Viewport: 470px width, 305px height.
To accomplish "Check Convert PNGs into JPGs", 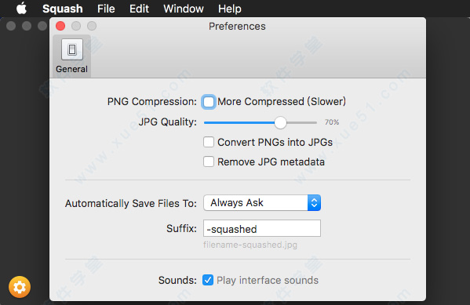I will 209,142.
